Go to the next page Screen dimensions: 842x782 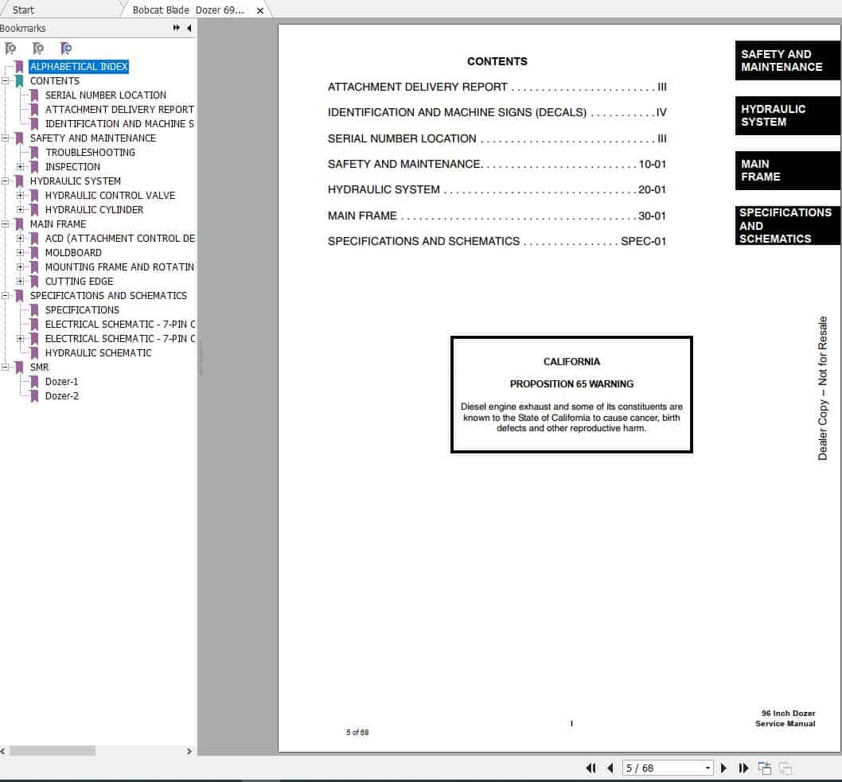pyautogui.click(x=723, y=768)
